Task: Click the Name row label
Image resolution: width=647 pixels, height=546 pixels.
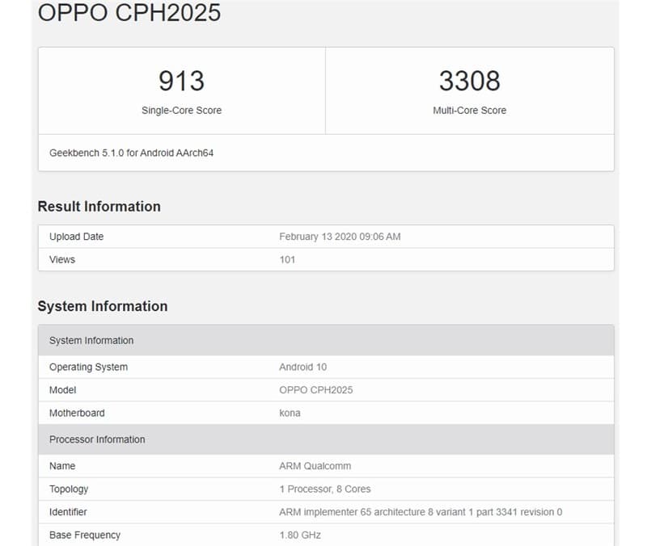Action: point(62,466)
